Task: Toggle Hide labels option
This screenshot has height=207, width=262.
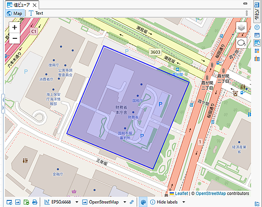Action: tap(164, 202)
